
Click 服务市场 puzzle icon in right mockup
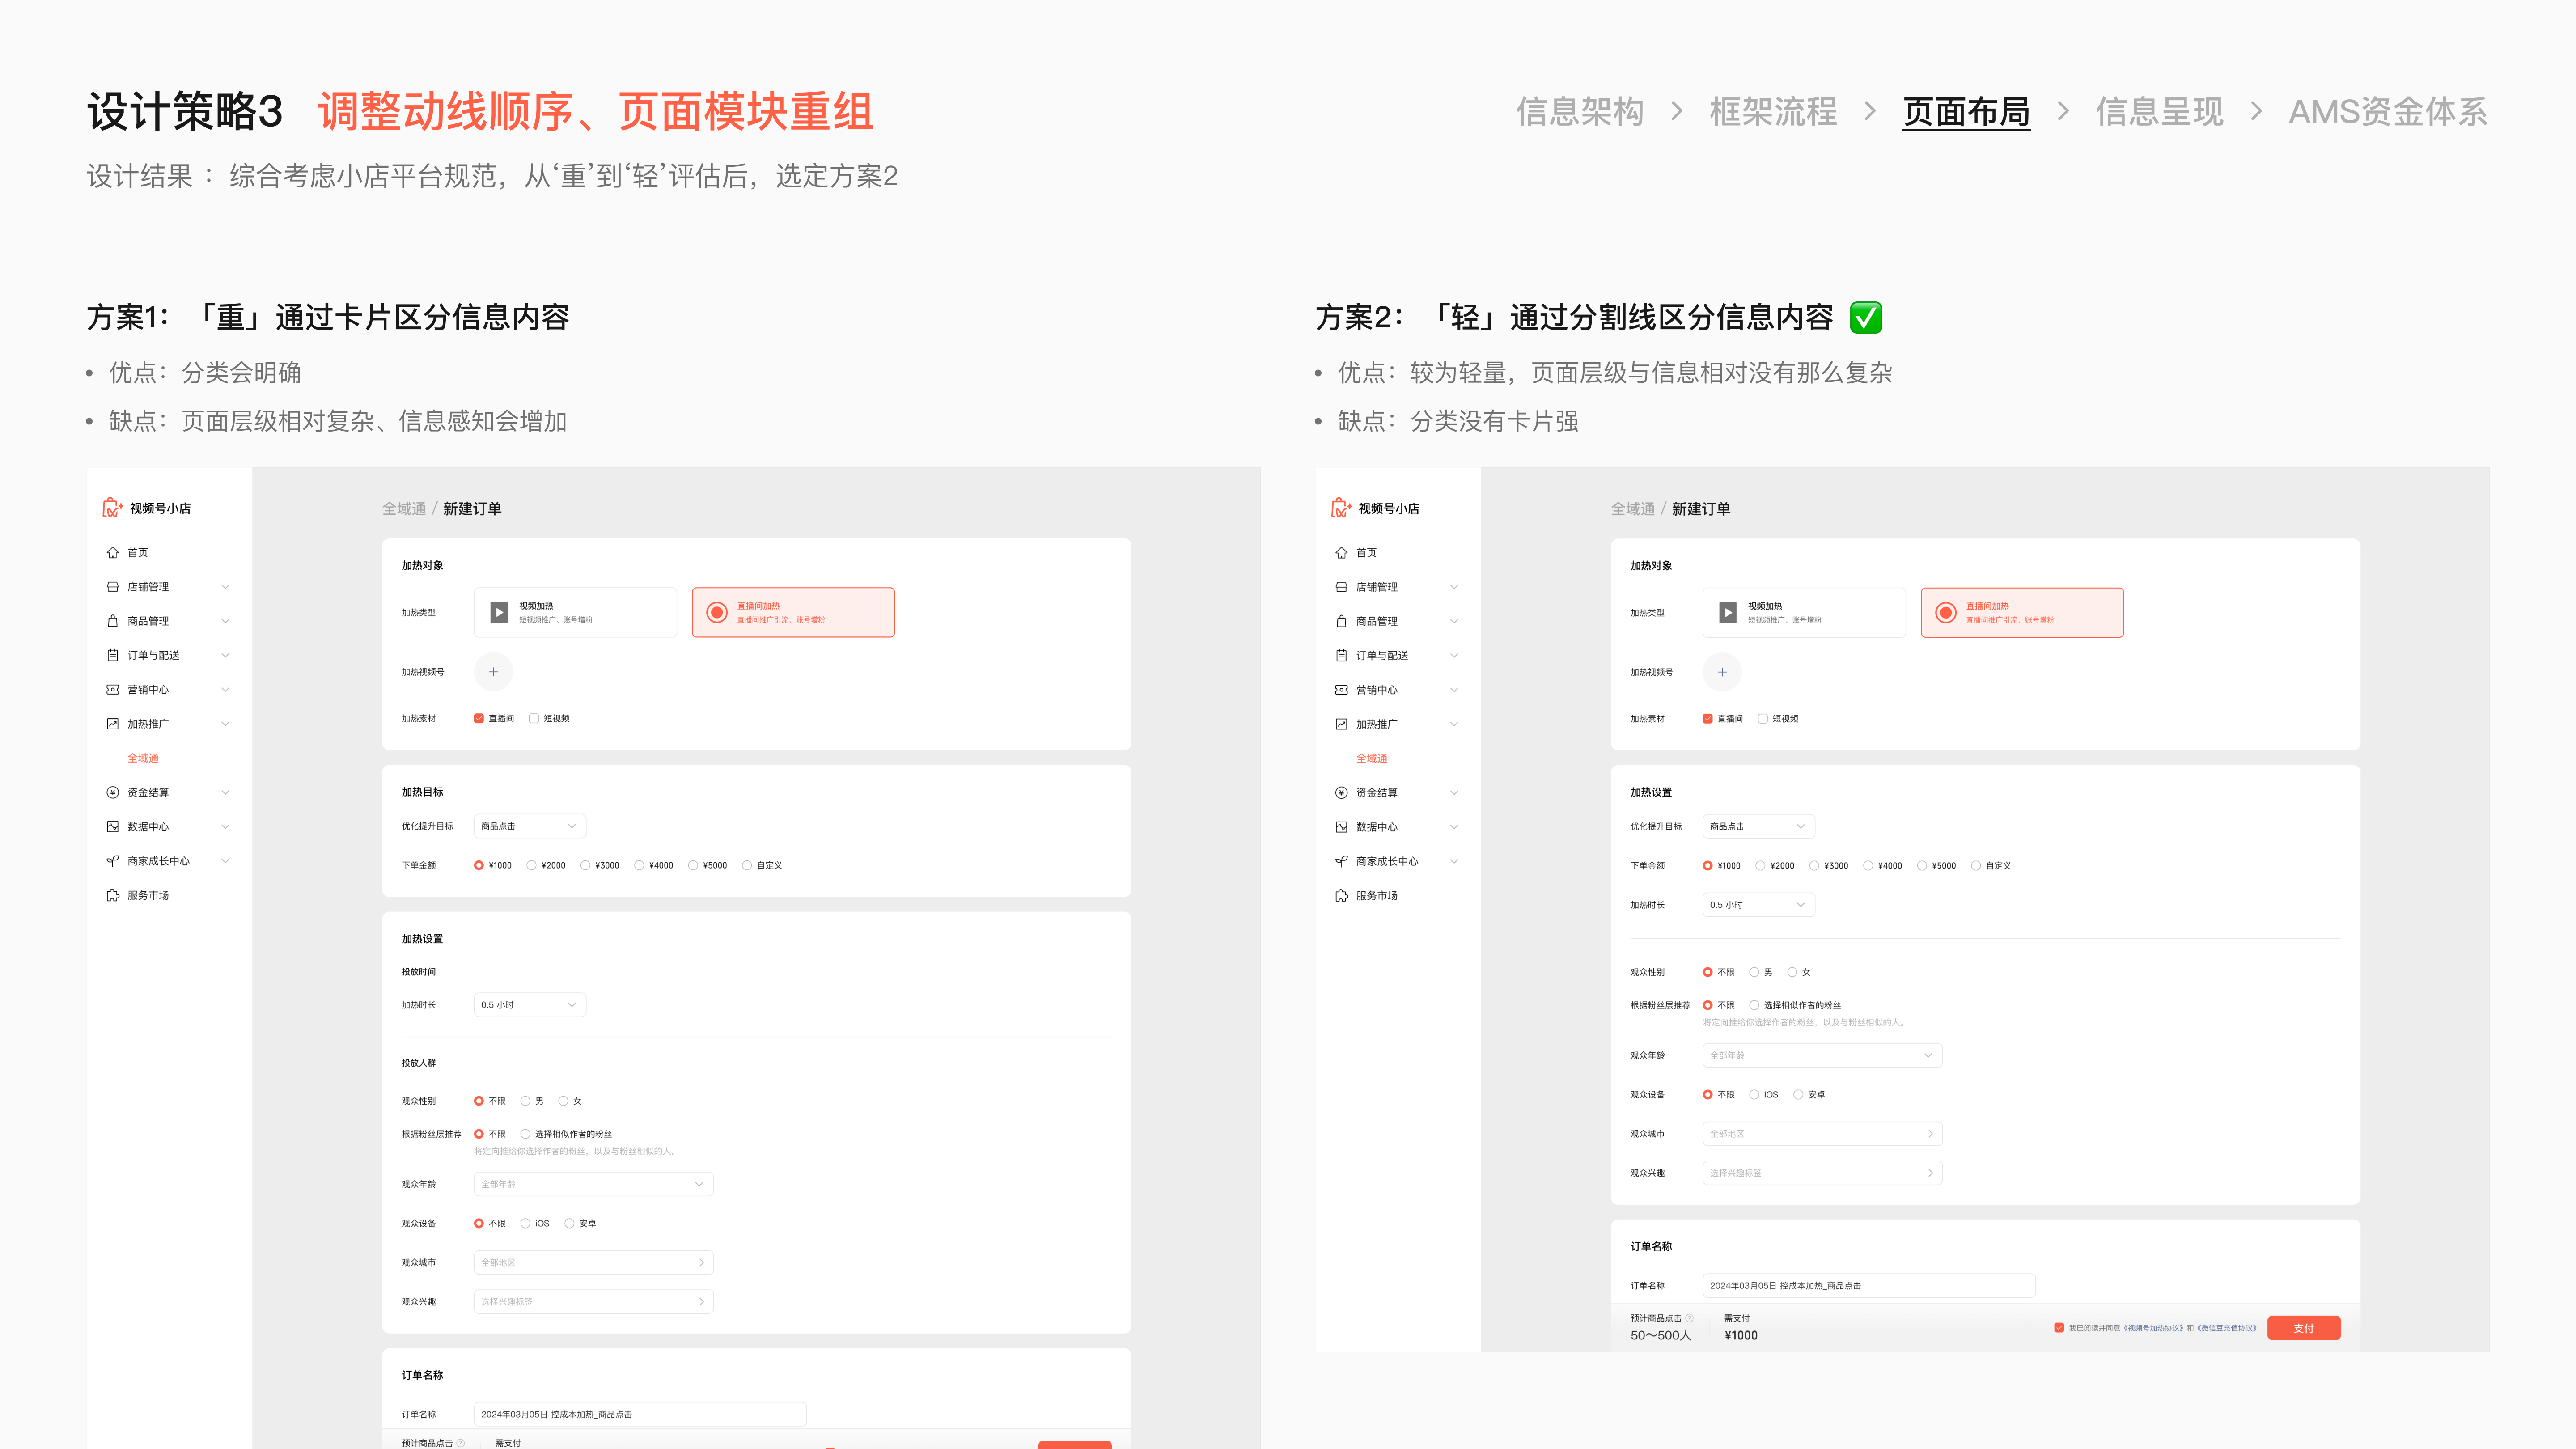click(x=1342, y=895)
